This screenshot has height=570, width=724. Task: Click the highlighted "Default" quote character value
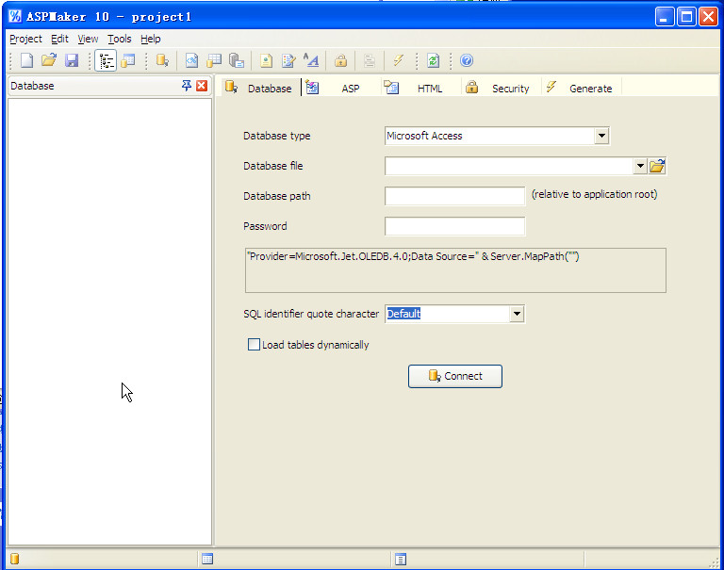tap(403, 314)
